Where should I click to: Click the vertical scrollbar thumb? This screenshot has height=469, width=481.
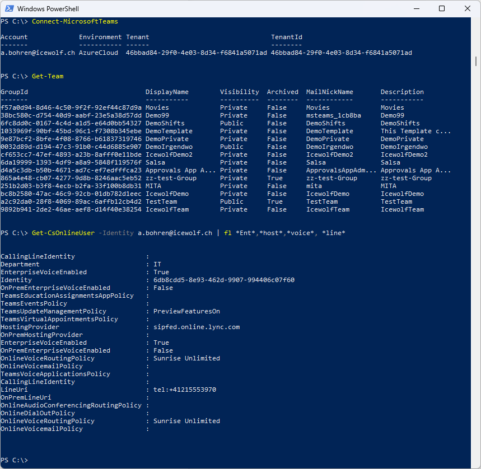[x=476, y=62]
